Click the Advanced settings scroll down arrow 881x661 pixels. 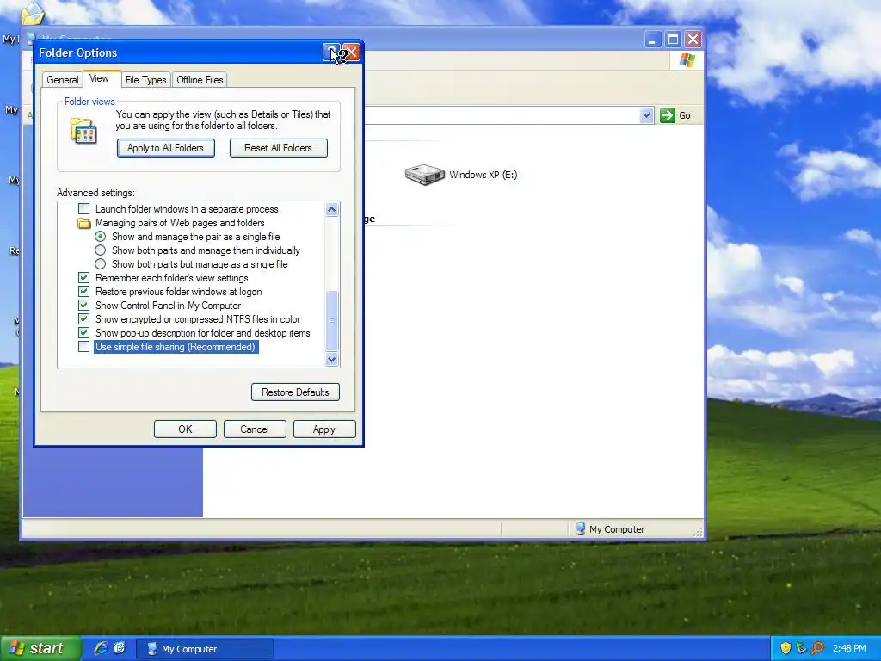pyautogui.click(x=331, y=359)
